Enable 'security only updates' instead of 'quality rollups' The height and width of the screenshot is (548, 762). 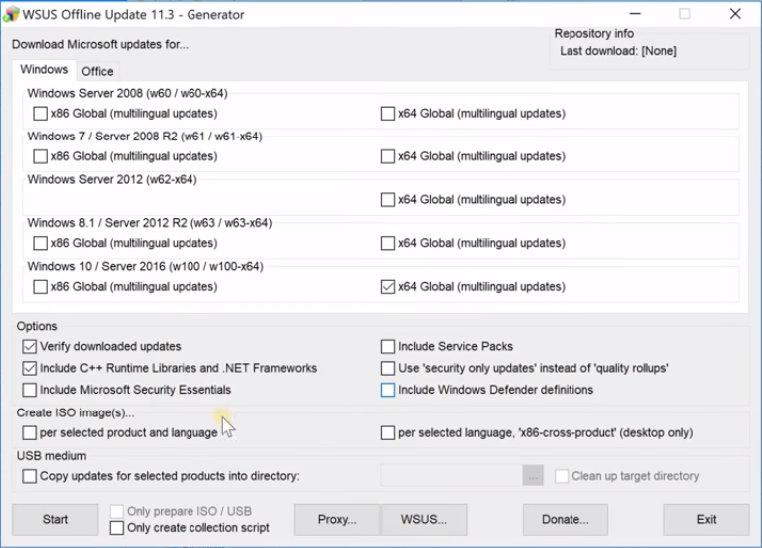[x=388, y=368]
